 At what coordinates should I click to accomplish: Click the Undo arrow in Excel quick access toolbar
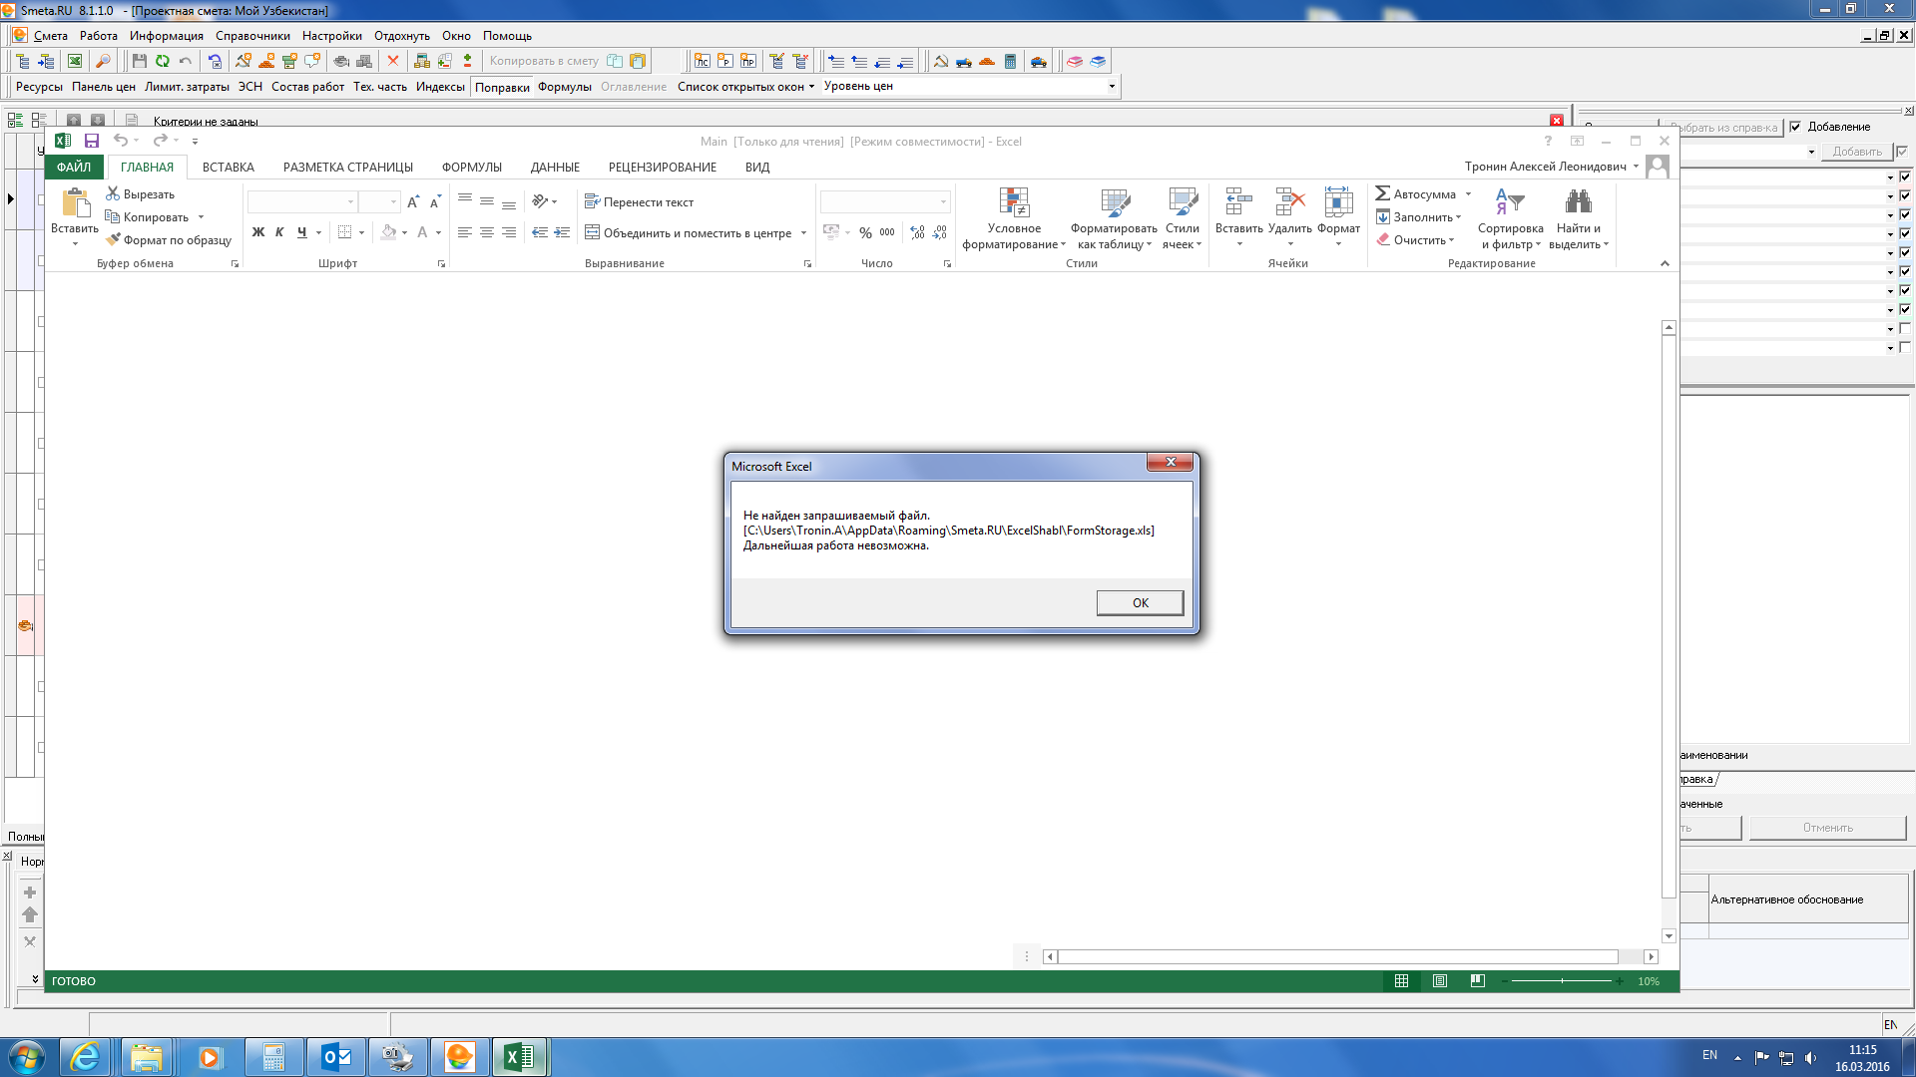click(121, 141)
